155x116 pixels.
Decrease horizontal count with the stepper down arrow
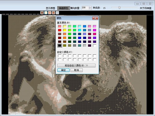click(x=90, y=9)
